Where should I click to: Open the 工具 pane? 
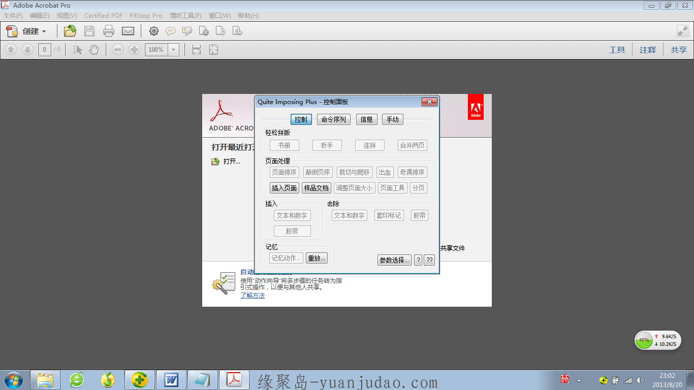coord(617,50)
